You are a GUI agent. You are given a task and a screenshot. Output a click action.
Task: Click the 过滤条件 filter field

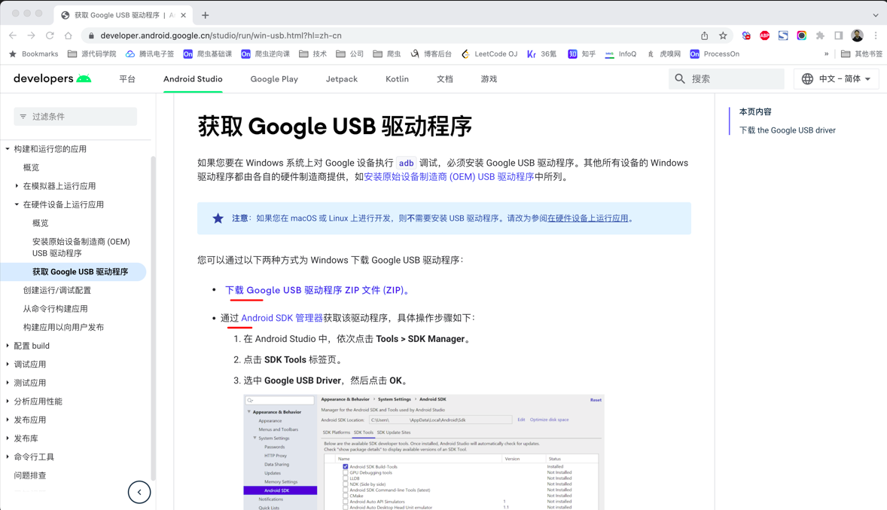tap(75, 117)
